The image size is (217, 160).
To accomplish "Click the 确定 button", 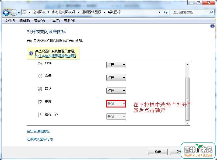I will coord(157,152).
